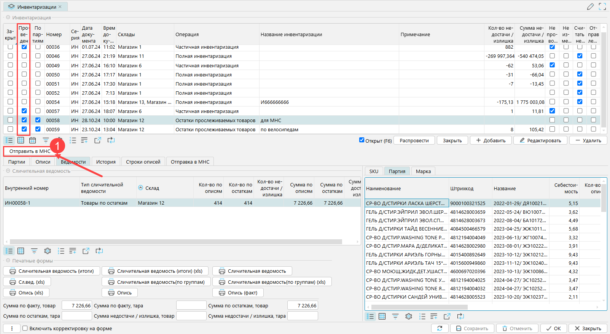Toggle the Открыт (F6) checkbox
Viewport: 610px width, 334px height.
pos(362,140)
